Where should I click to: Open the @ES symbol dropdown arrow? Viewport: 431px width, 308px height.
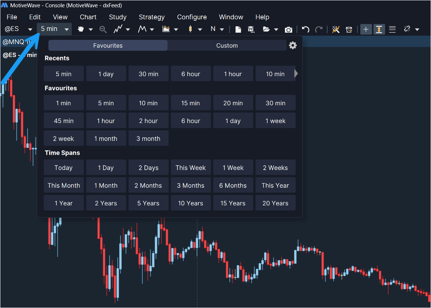(x=30, y=29)
